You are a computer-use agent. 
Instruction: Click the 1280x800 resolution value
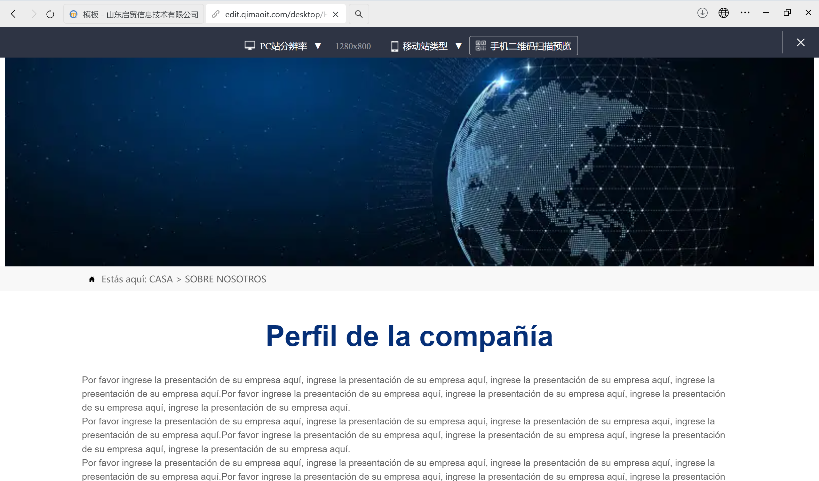click(x=353, y=46)
